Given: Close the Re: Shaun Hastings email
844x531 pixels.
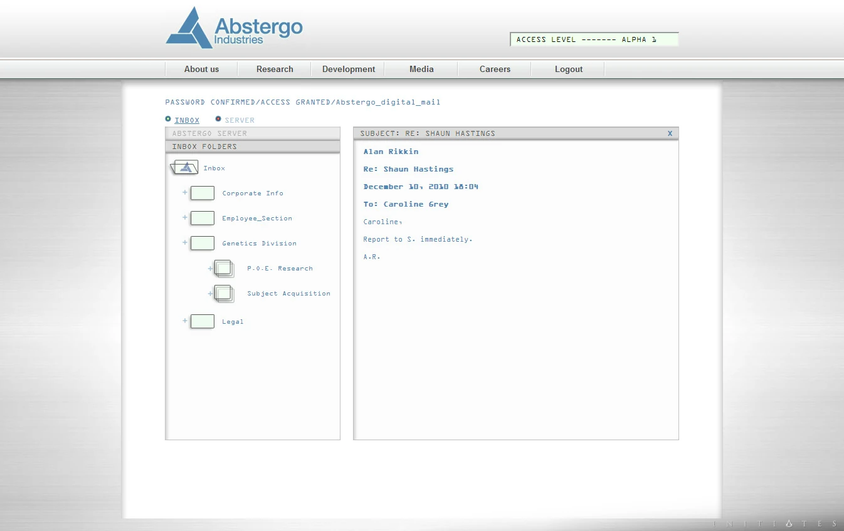Looking at the screenshot, I should click(670, 133).
